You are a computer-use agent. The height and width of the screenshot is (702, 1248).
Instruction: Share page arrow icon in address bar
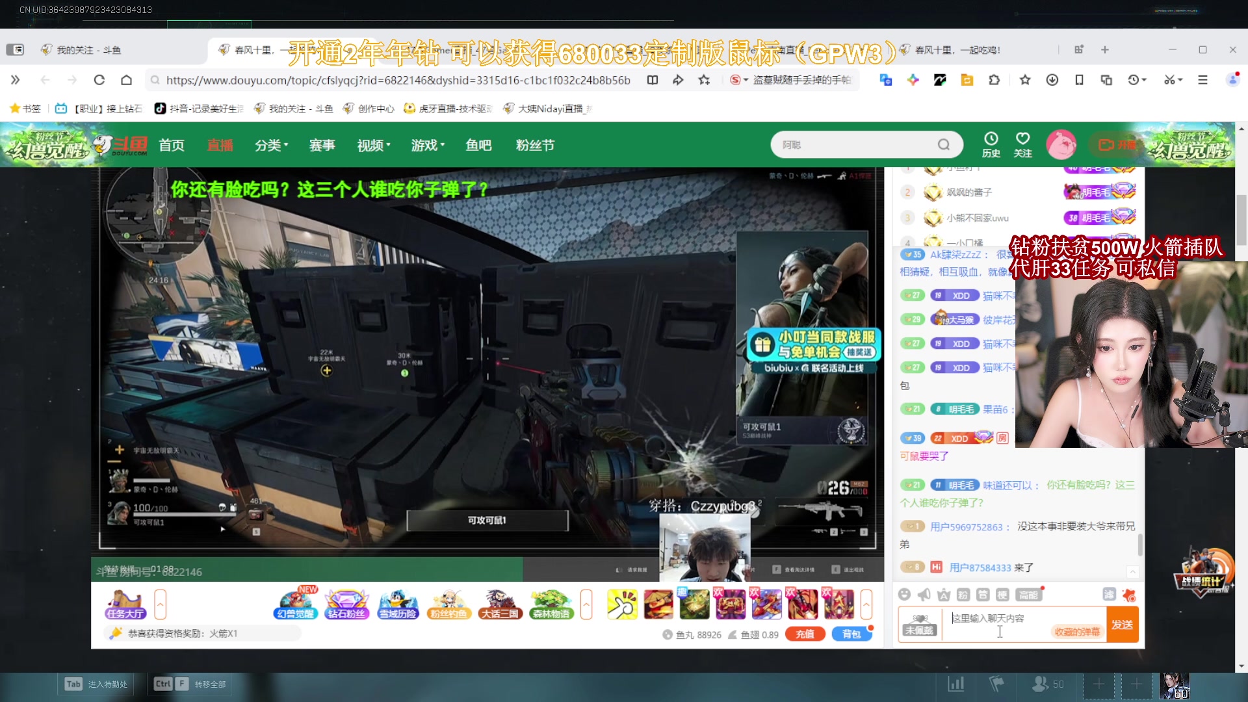tap(678, 80)
